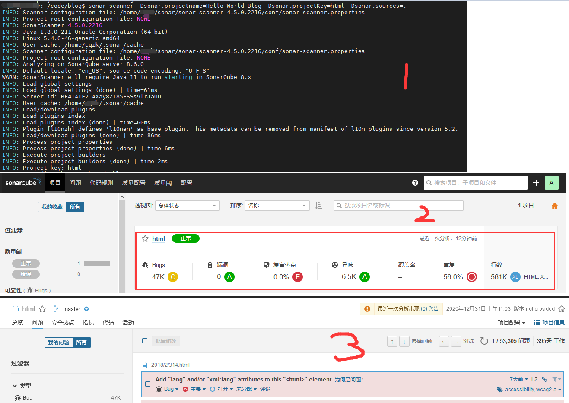Image resolution: width=569 pixels, height=403 pixels.
Task: Open the {0} 警告 link
Action: click(x=430, y=309)
